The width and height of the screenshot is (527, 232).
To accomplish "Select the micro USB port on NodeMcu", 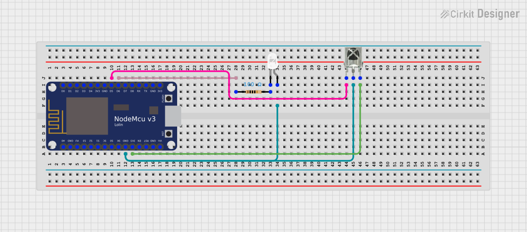I will point(174,116).
